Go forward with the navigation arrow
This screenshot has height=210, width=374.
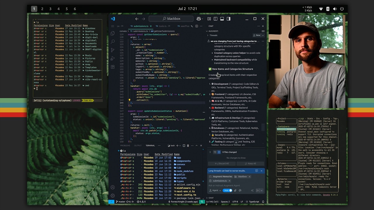pos(143,19)
